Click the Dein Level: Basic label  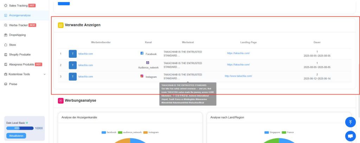tap(16, 123)
